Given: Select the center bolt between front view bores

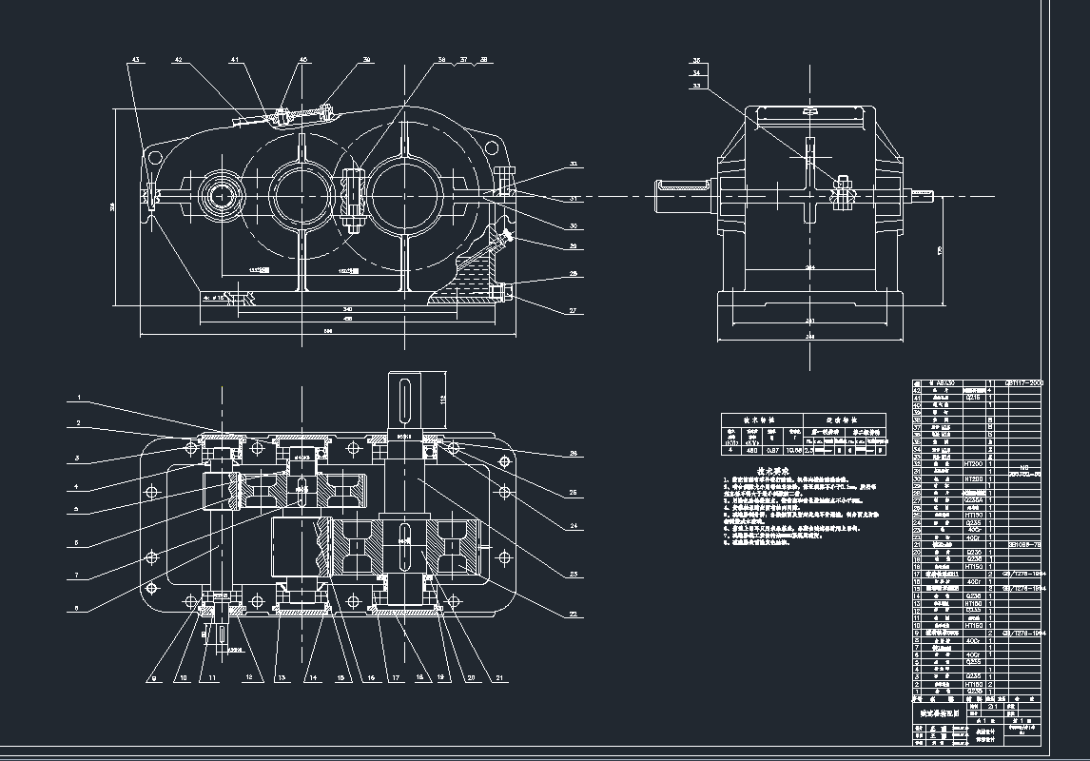Looking at the screenshot, I should point(350,200).
